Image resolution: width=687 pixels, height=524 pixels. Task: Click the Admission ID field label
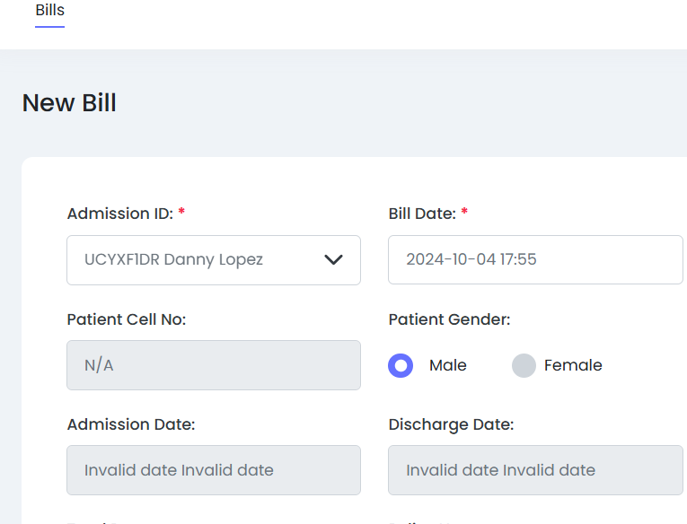[x=120, y=214]
